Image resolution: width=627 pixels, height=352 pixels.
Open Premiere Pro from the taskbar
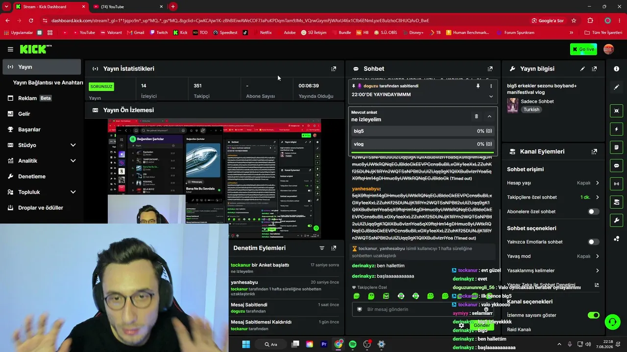[324, 344]
